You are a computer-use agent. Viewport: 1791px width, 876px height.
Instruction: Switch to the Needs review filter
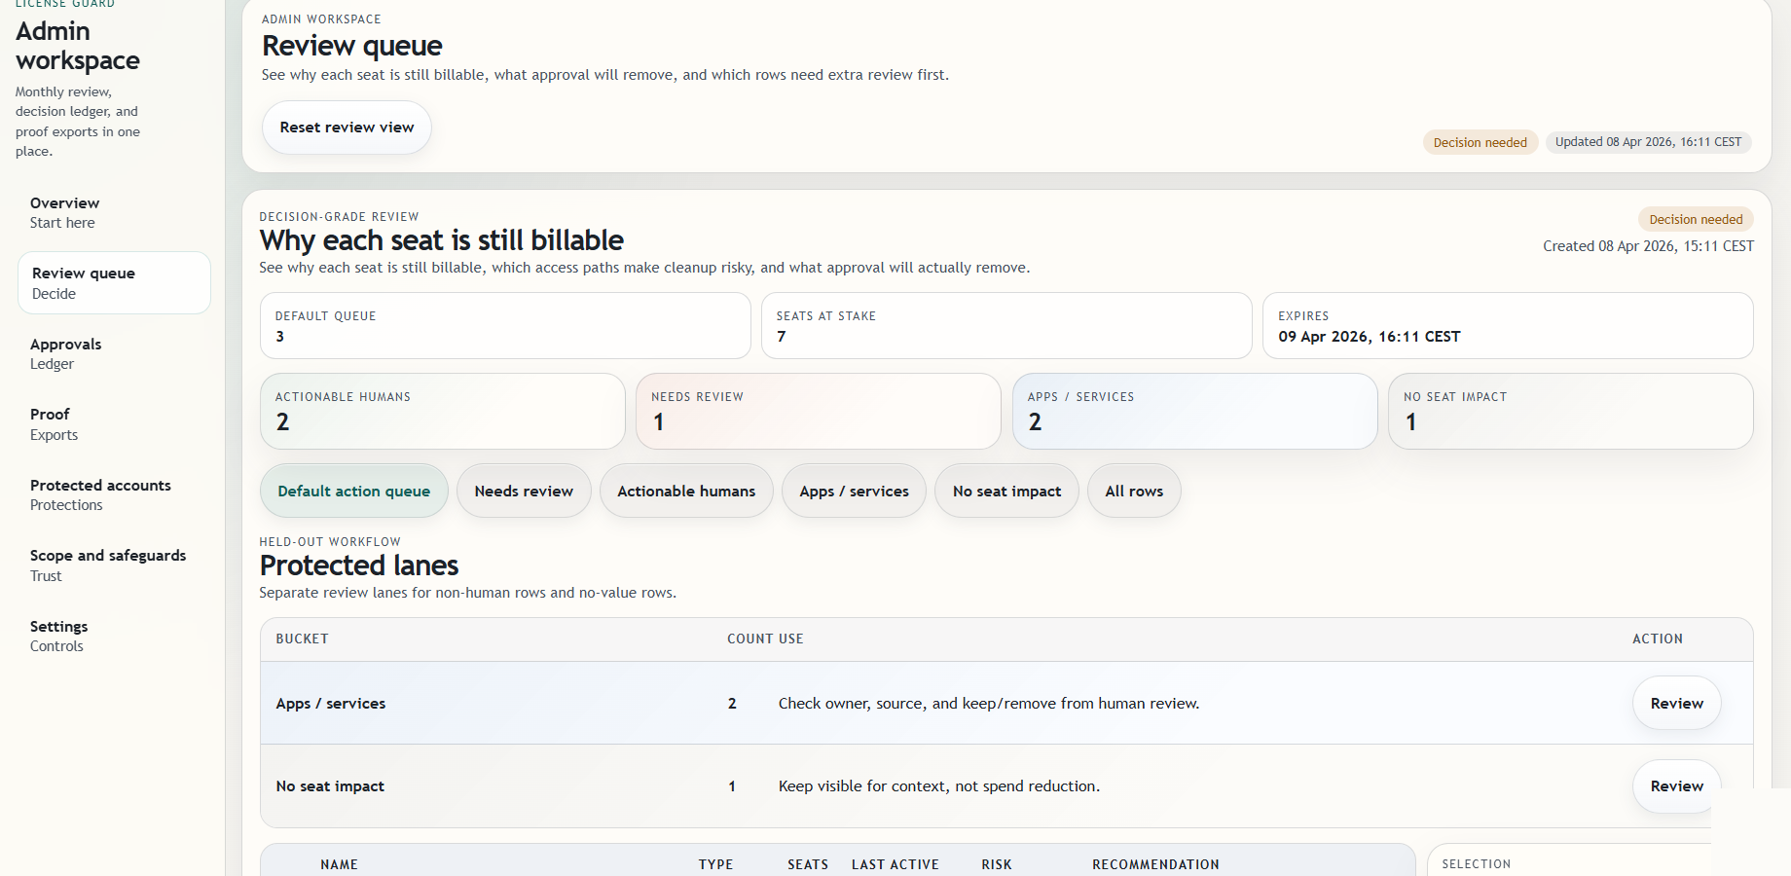tap(524, 491)
